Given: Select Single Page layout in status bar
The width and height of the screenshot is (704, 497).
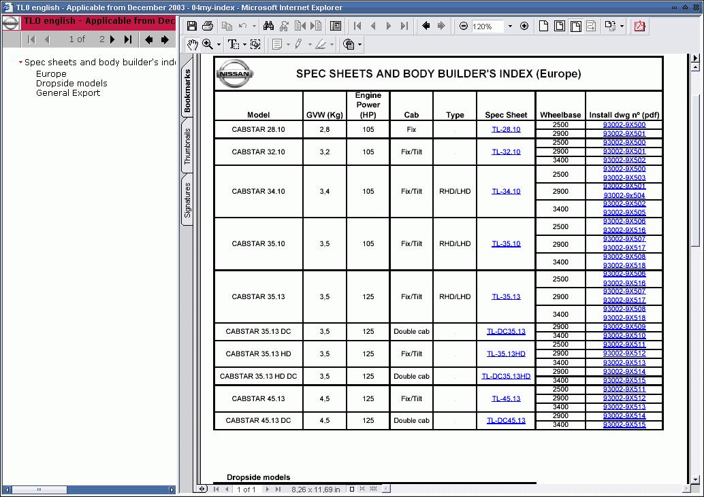Looking at the screenshot, I should point(352,490).
